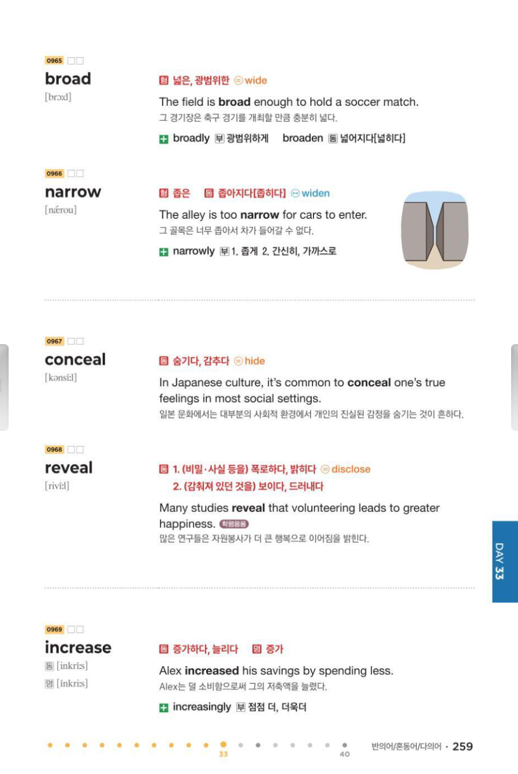
Task: Click the antonym word widen
Action: point(315,193)
